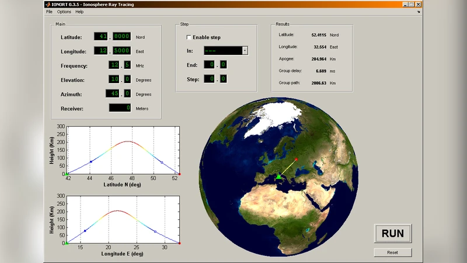
Task: Click the green transmitter triangle on the globe
Action: [278, 177]
